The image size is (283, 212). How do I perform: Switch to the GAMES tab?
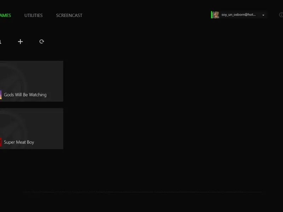5,16
